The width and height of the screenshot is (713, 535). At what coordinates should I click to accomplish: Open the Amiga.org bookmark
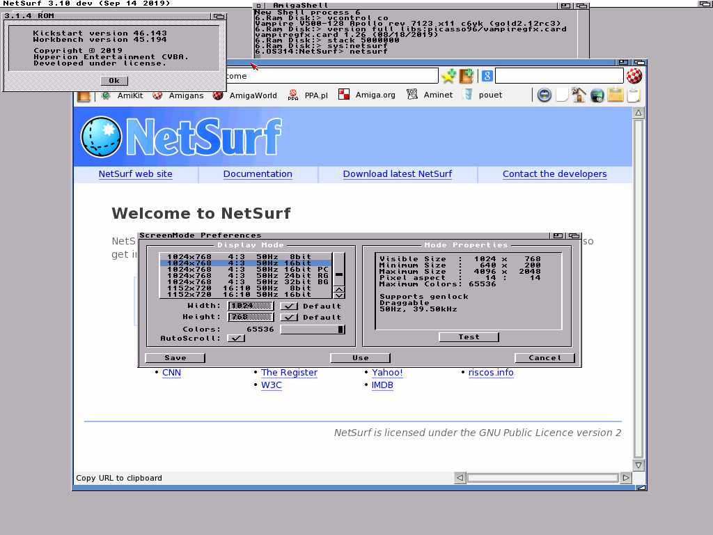tap(367, 95)
